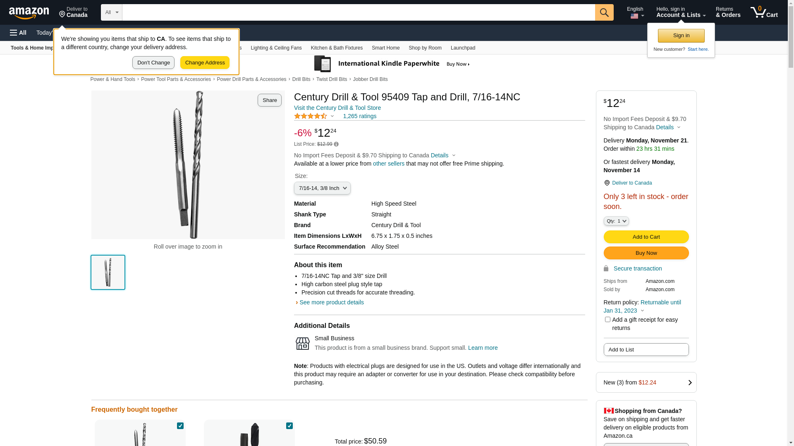
Task: Click the Deliver to Canada location icon
Action: [x=607, y=183]
